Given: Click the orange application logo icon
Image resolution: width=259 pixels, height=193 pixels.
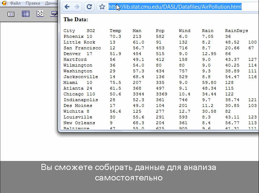Looking at the screenshot, I should click(x=5, y=3).
